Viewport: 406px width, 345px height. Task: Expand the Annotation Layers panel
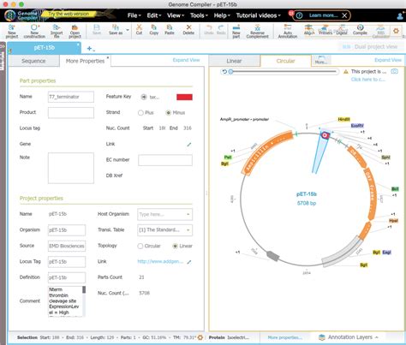[x=349, y=337]
